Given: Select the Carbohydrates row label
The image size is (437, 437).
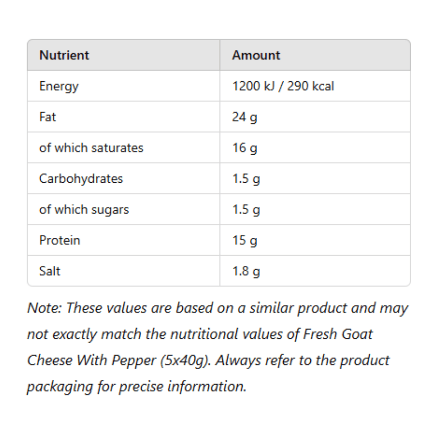Looking at the screenshot, I should point(81,179).
